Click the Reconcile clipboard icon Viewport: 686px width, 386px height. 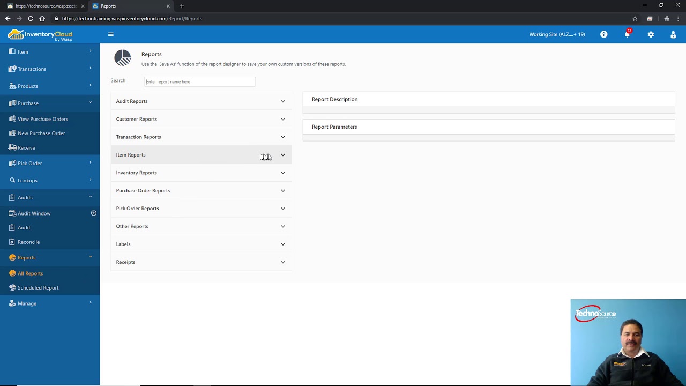[x=12, y=242]
